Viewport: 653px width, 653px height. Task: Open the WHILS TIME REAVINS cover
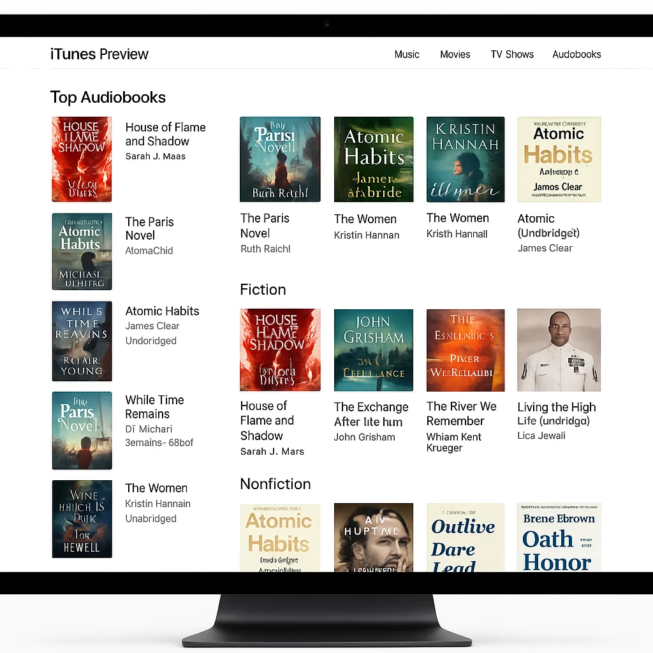[x=82, y=341]
